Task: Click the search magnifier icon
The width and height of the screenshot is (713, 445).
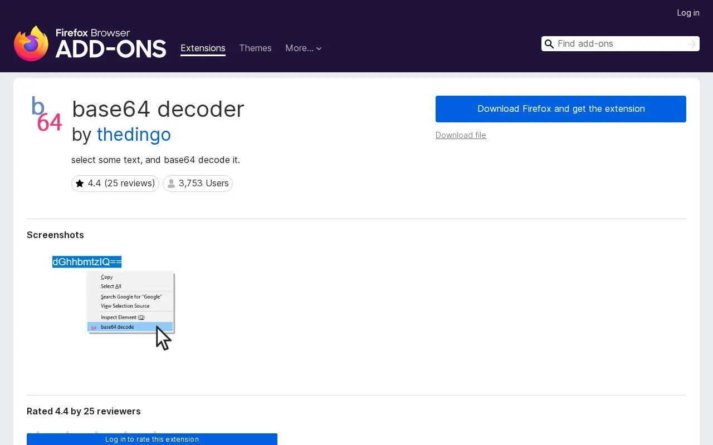Action: (x=549, y=44)
